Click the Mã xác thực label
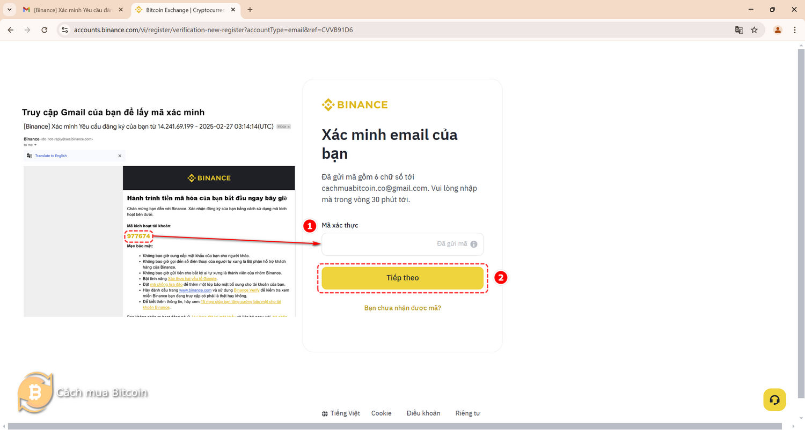Screen dimensions: 805x430 pos(340,225)
